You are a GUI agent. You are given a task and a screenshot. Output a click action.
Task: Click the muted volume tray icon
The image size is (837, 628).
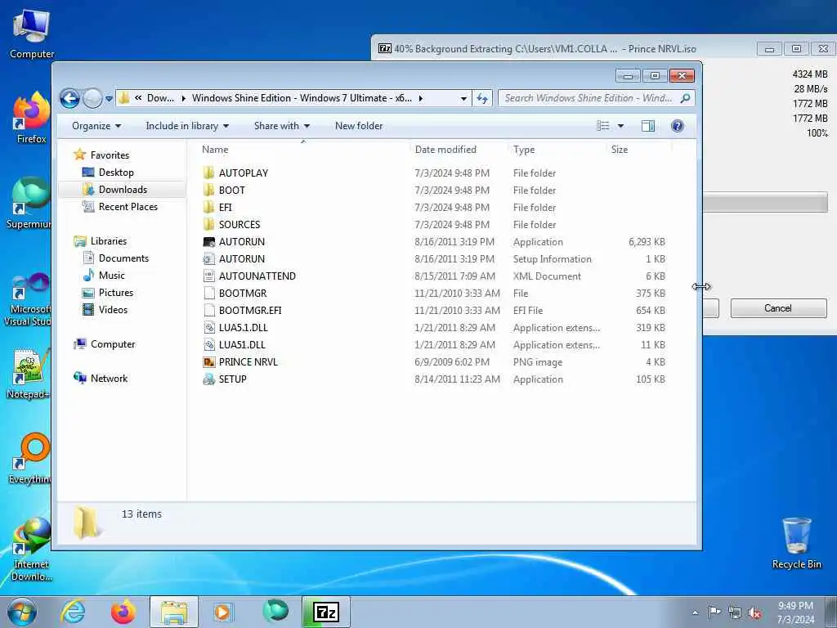coord(754,612)
